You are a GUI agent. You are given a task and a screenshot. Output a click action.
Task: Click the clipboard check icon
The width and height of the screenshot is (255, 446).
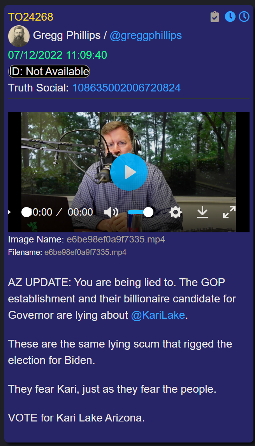[x=215, y=17]
